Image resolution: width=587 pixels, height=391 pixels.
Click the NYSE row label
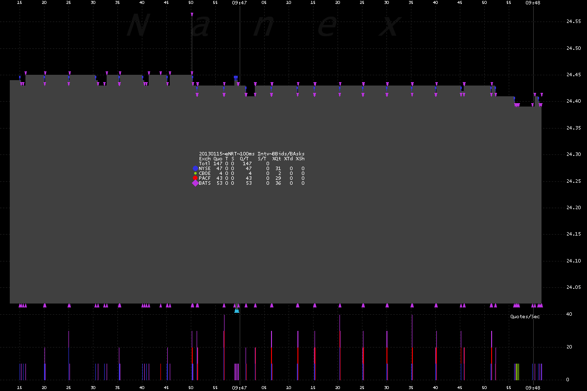point(205,168)
